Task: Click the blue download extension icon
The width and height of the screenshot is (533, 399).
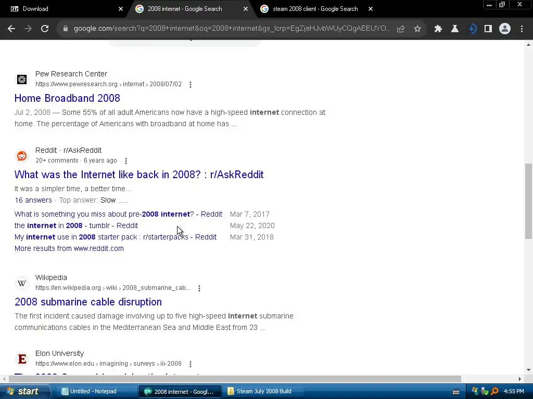Action: coord(472,29)
